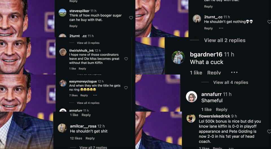Reply to amilcar__rosa's comment
The height and width of the screenshot is (149, 271).
[90, 138]
